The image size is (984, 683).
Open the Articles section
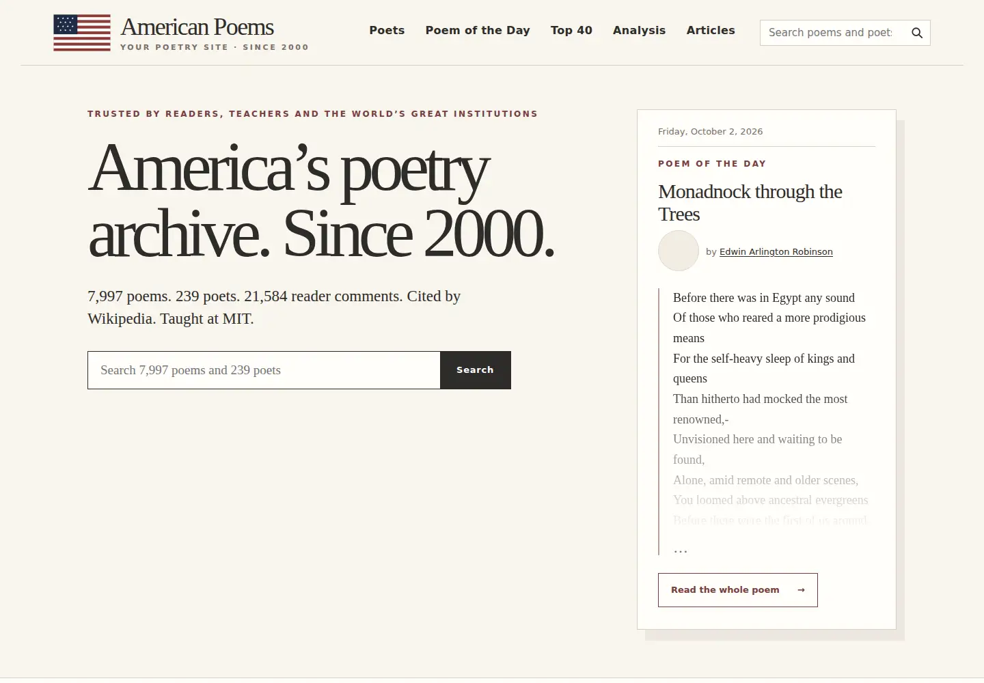click(711, 30)
